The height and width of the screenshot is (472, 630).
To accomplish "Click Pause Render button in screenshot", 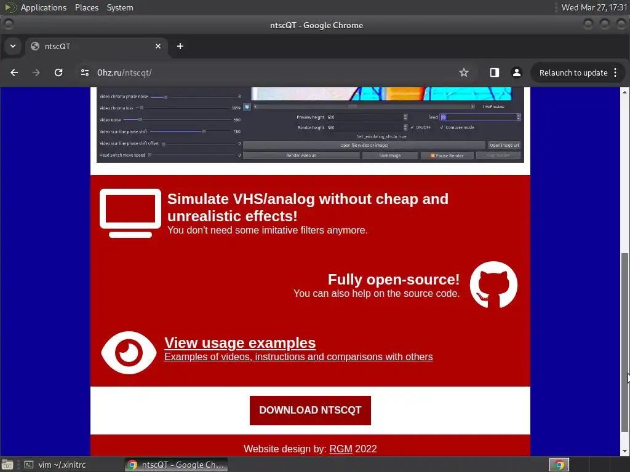I will click(x=447, y=155).
